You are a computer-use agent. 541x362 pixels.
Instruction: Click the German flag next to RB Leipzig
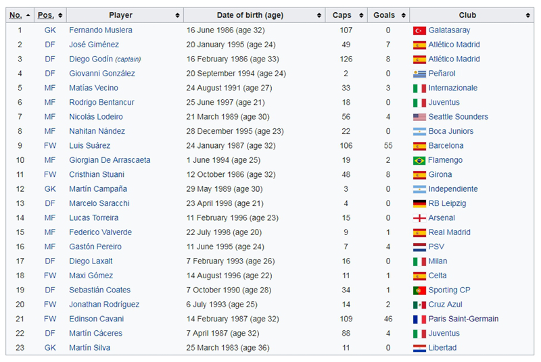(419, 203)
